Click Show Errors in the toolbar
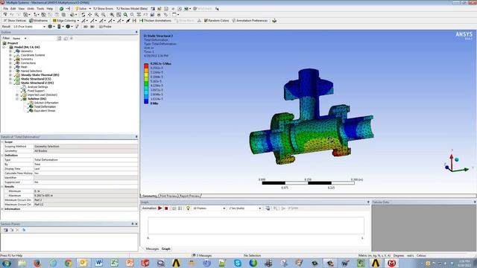 coord(103,9)
